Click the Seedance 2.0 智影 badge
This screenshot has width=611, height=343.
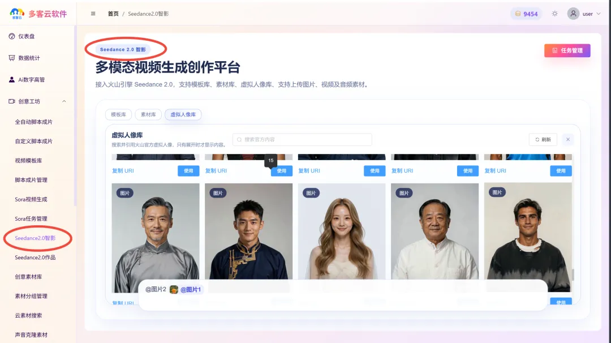pos(123,49)
